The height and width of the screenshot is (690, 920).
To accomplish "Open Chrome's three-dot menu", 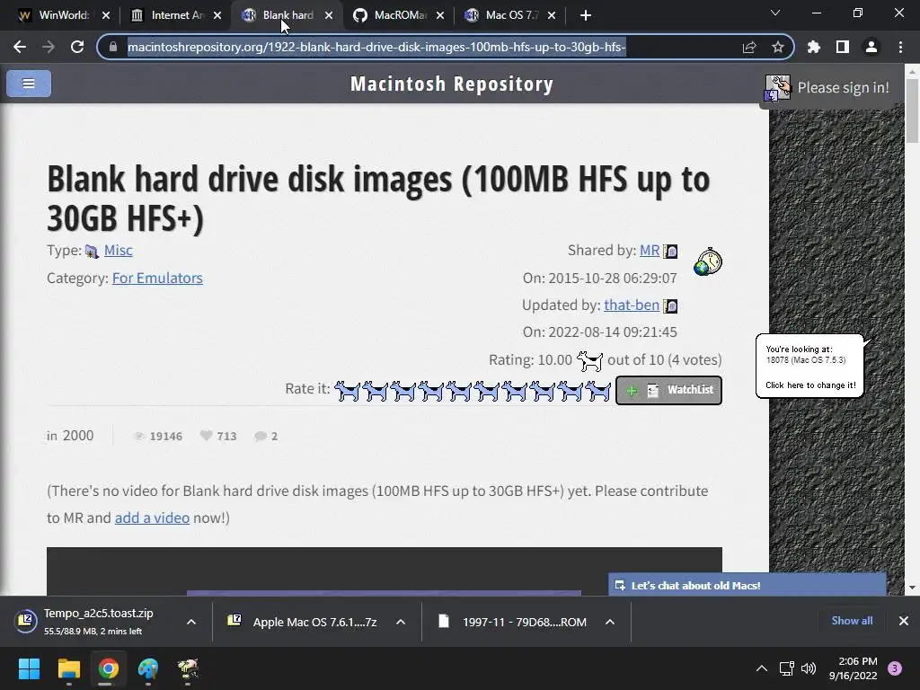I will point(900,47).
